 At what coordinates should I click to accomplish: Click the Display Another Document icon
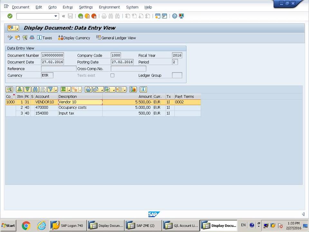17,38
